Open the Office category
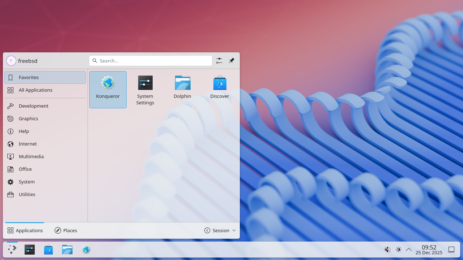463x260 pixels. point(45,169)
